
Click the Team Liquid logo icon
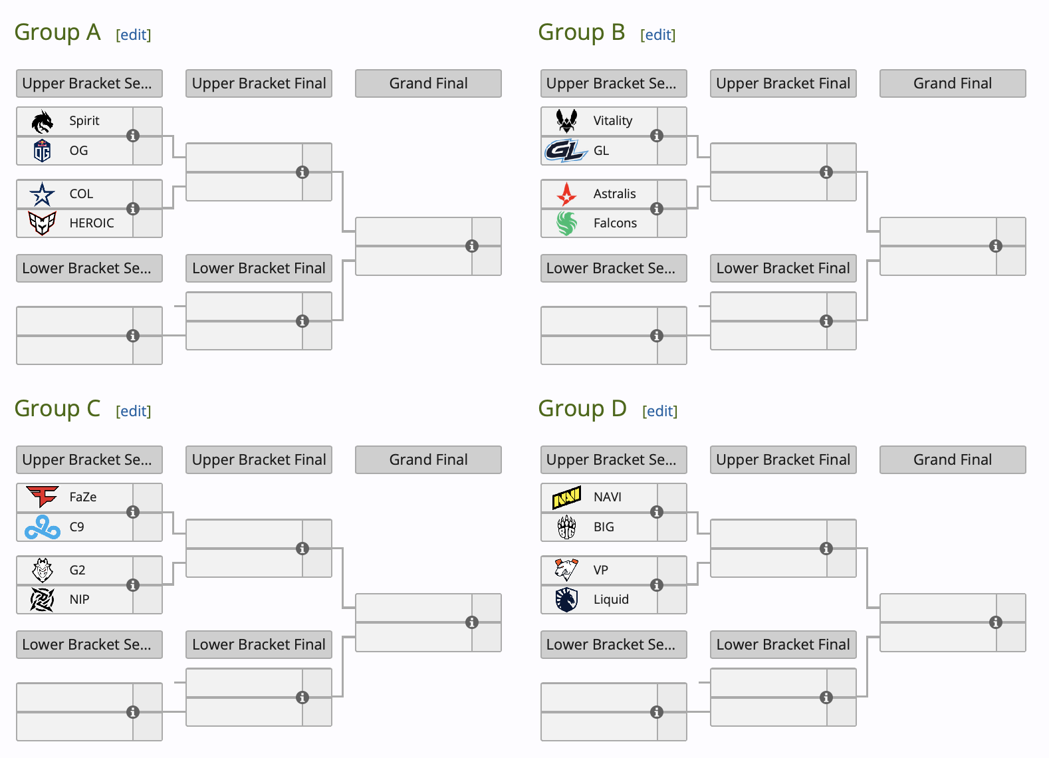566,600
